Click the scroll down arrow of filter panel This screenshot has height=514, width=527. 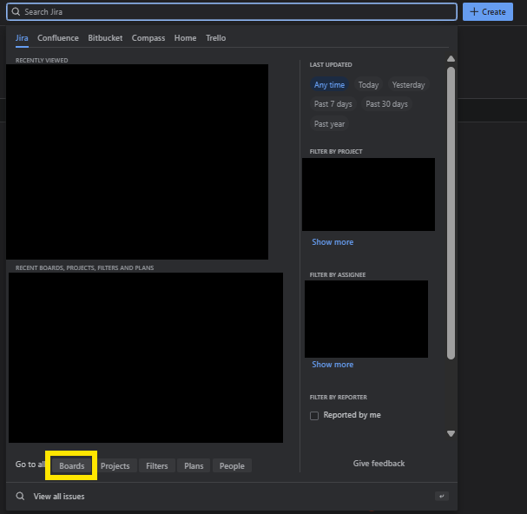pyautogui.click(x=451, y=433)
